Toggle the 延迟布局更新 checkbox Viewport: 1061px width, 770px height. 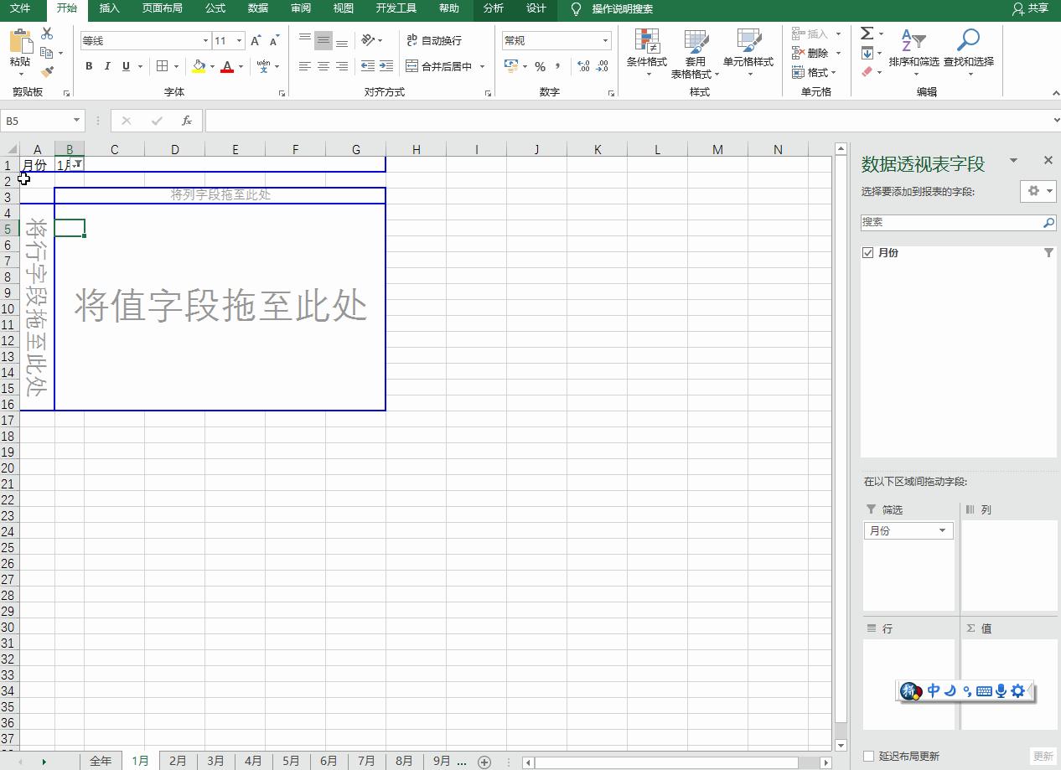coord(869,756)
